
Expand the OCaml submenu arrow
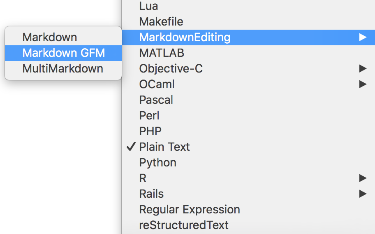pos(362,84)
